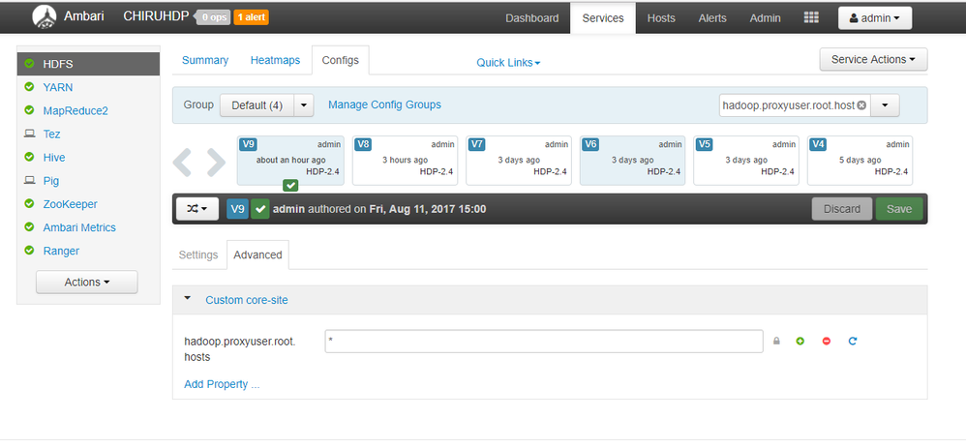This screenshot has height=448, width=966.
Task: Open Quick Links dropdown
Action: tap(508, 63)
